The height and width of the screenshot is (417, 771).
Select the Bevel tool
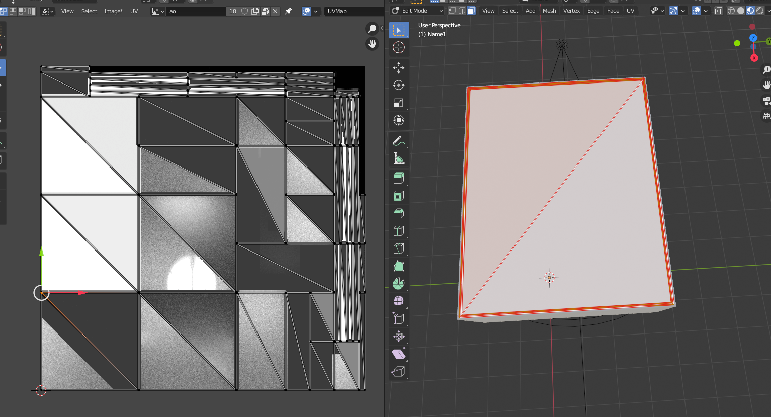coord(399,213)
